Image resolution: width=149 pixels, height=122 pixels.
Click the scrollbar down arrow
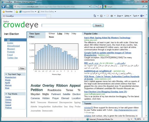146,116
